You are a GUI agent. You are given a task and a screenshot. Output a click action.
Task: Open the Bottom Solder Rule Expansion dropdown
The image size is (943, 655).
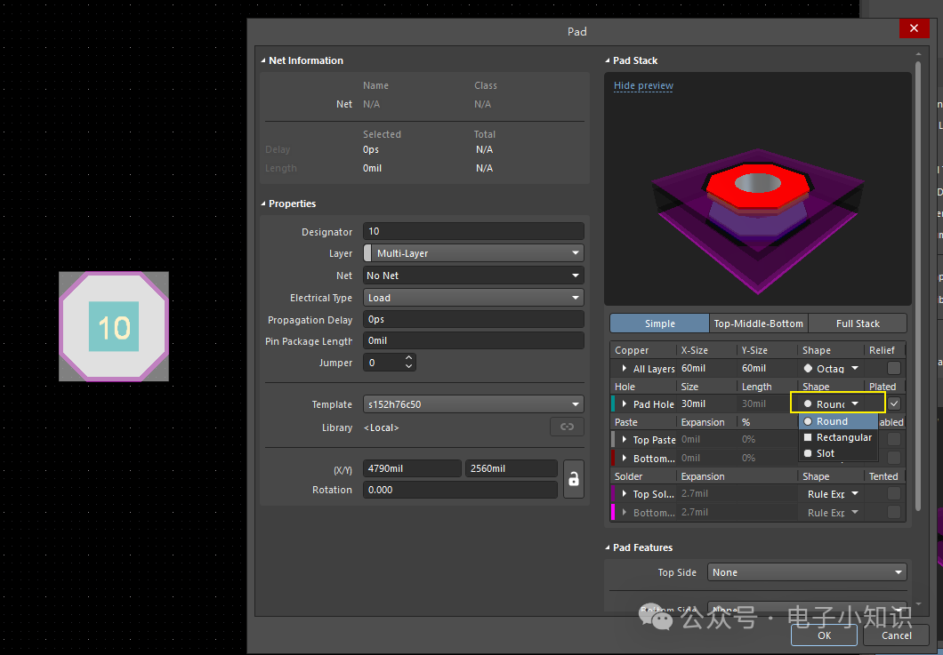833,512
